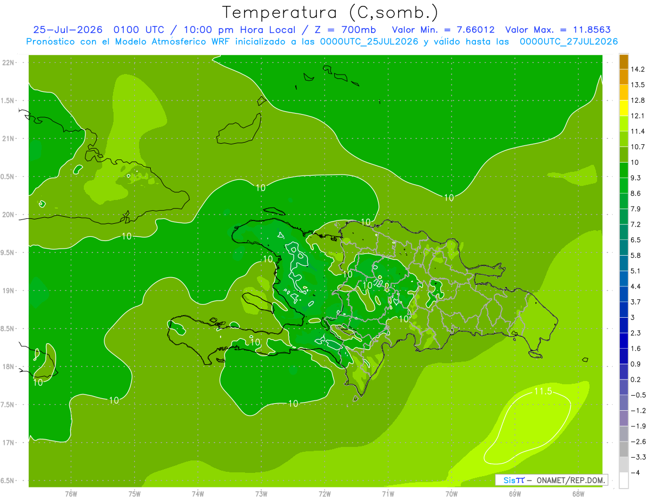Screen dimensions: 649x501
Task: Pick the yellow swatch between 12.8 and 12.1
Action: [x=624, y=108]
